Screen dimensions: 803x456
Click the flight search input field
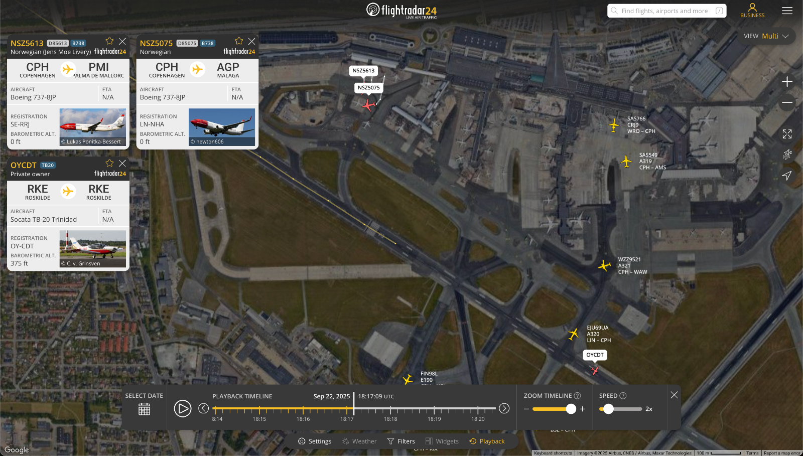(x=664, y=11)
